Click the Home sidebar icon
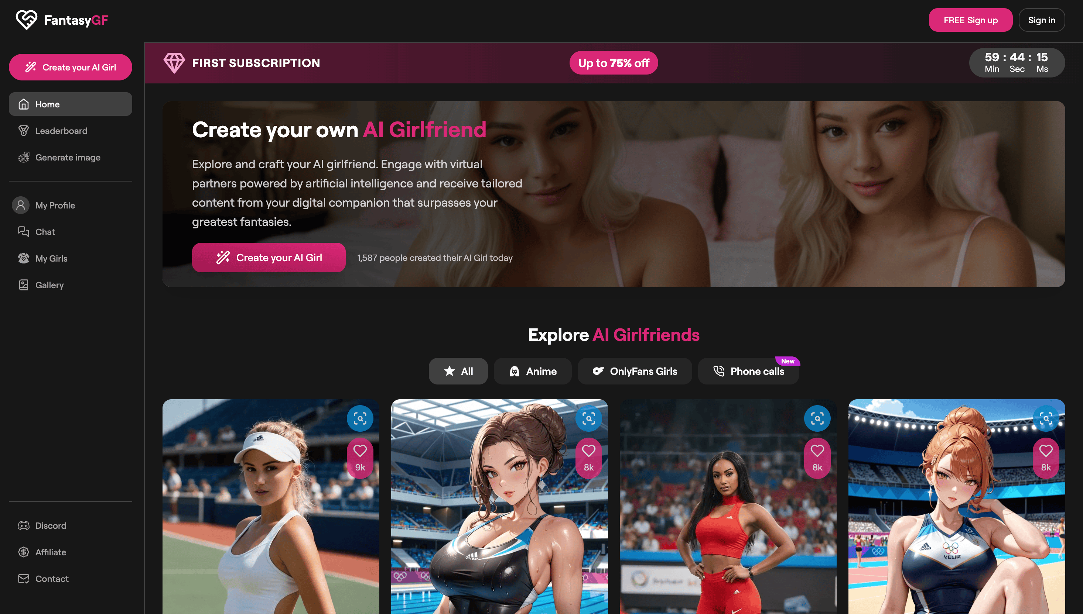The width and height of the screenshot is (1083, 614). click(x=23, y=104)
